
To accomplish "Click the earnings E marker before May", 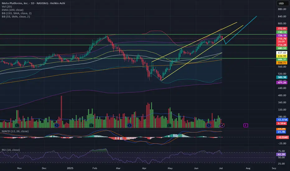I will point(169,125).
